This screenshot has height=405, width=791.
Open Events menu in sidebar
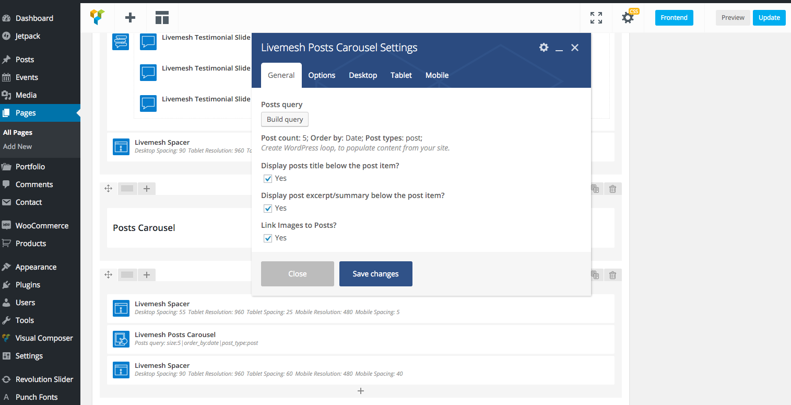click(x=40, y=77)
